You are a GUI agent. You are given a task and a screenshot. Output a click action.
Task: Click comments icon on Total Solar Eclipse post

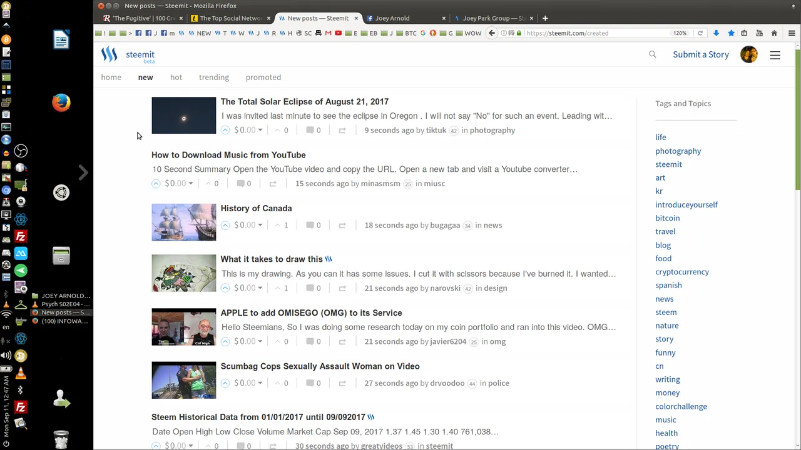pos(310,130)
